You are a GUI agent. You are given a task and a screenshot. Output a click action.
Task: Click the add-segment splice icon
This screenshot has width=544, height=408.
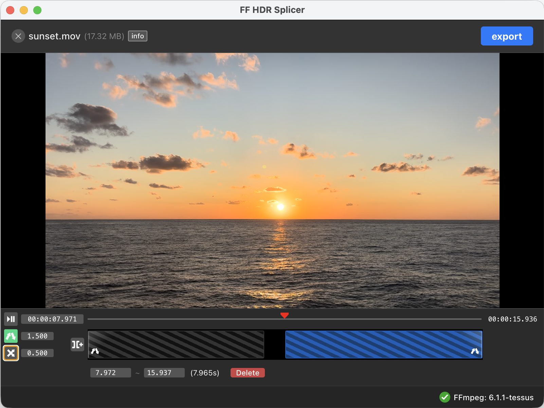[77, 345]
